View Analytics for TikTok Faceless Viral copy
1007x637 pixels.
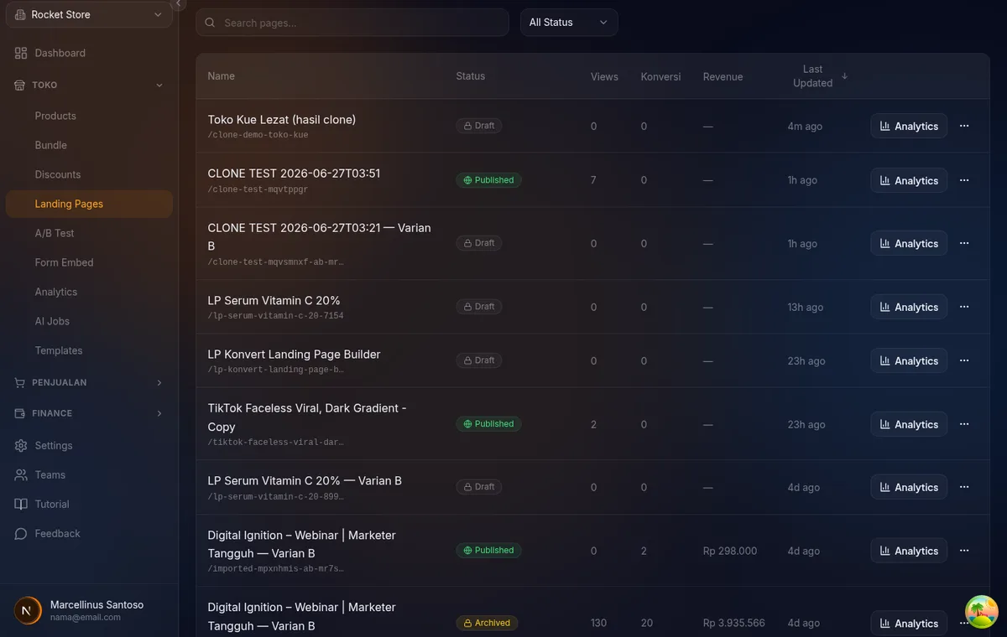[909, 424]
